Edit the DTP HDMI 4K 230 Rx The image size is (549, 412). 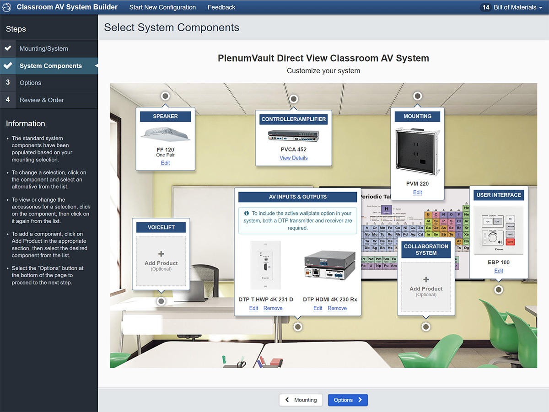(x=318, y=308)
